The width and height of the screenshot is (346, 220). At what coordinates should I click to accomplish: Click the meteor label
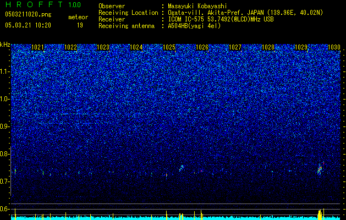click(x=78, y=17)
